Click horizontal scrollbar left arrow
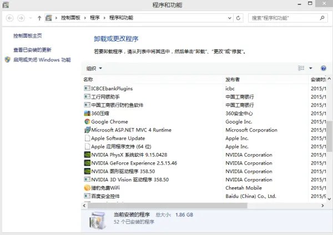Viewport: 333px width, 235px height. click(x=84, y=206)
